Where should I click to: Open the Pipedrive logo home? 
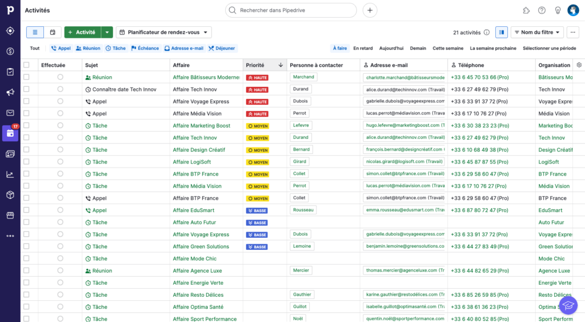click(x=10, y=10)
